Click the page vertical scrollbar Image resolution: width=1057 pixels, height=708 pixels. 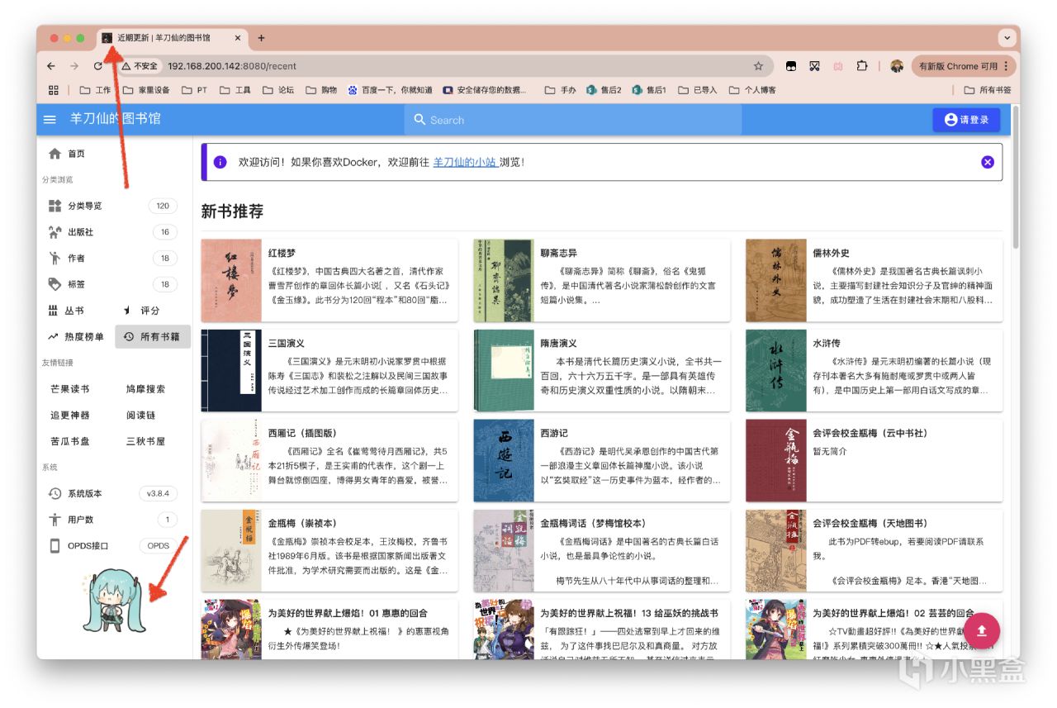point(1016,178)
